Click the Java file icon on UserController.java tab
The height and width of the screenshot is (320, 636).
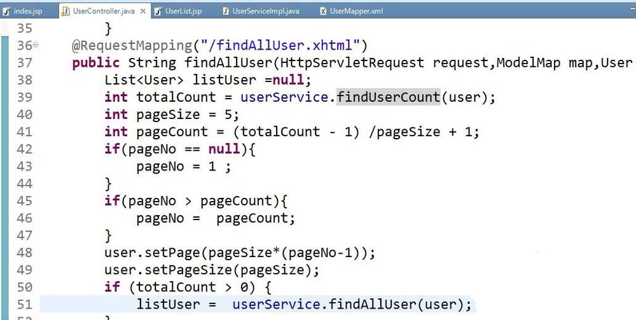click(x=66, y=11)
